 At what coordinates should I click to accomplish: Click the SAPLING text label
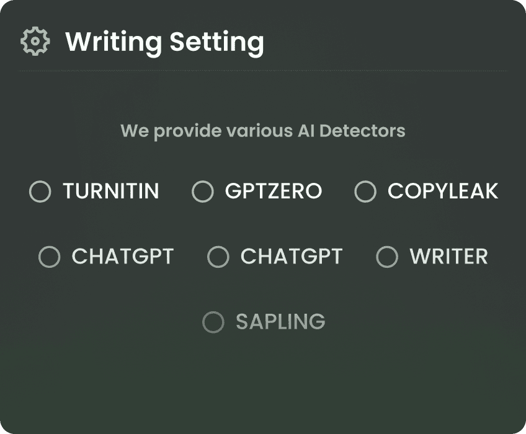coord(280,322)
